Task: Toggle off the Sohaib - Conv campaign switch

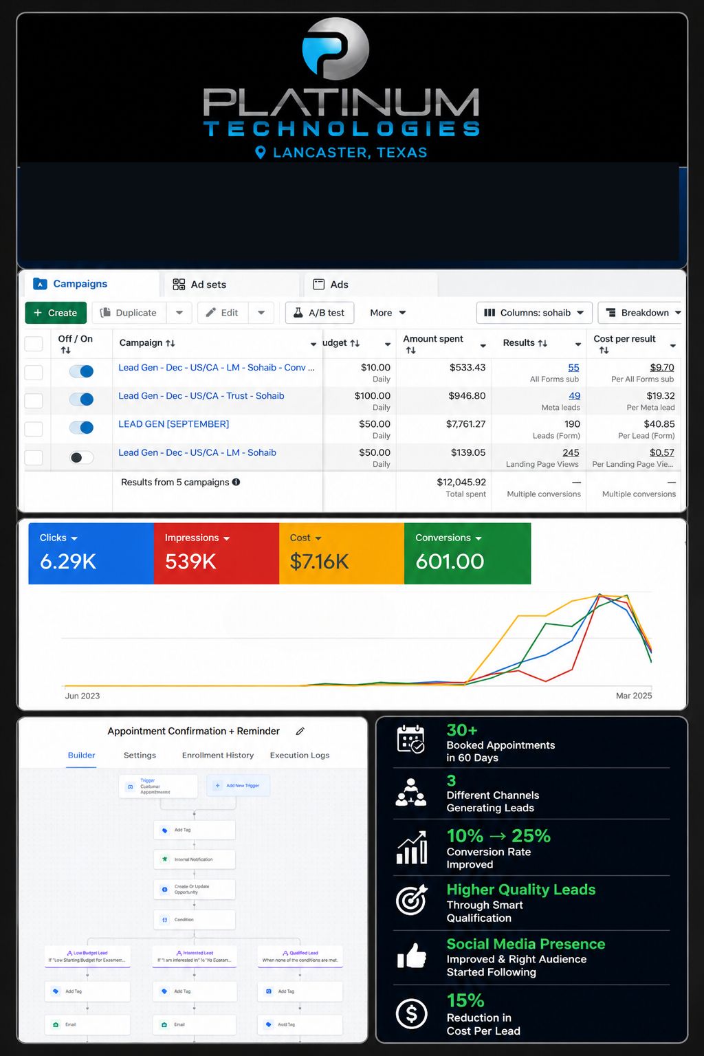Action: click(x=82, y=371)
